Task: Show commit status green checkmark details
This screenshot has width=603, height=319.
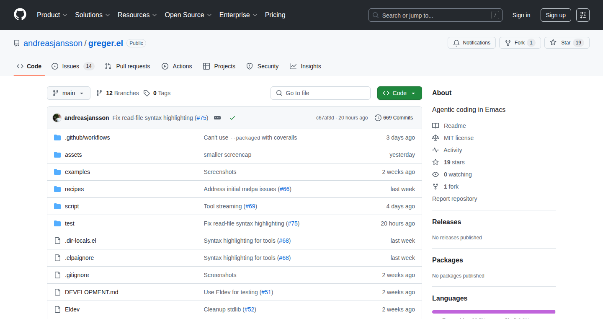Action: [x=232, y=118]
